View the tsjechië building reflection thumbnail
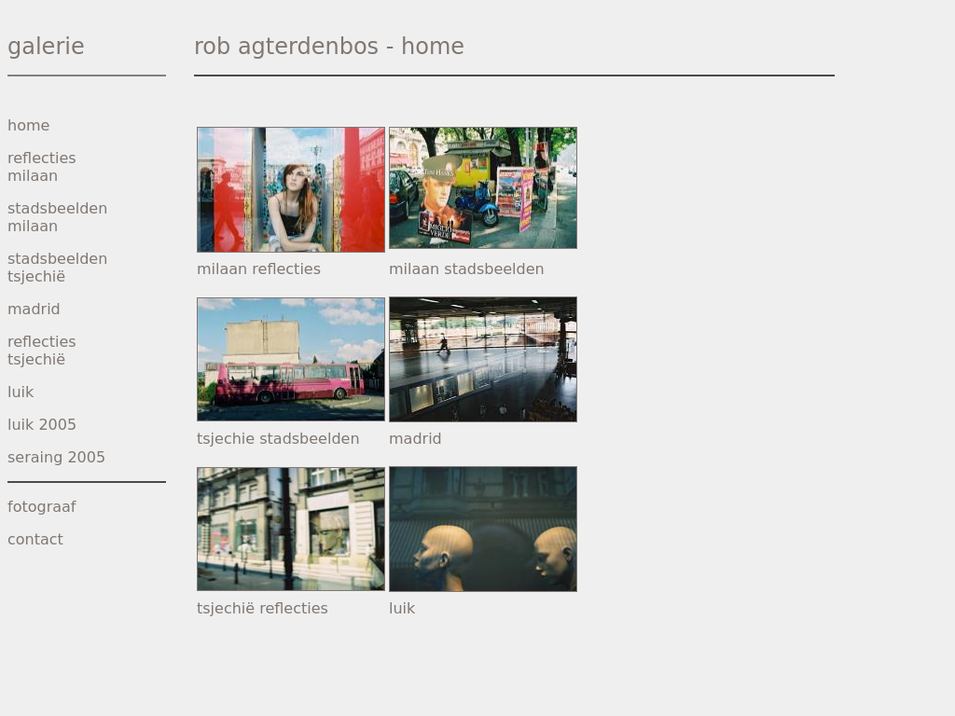This screenshot has height=716, width=955. 291,530
